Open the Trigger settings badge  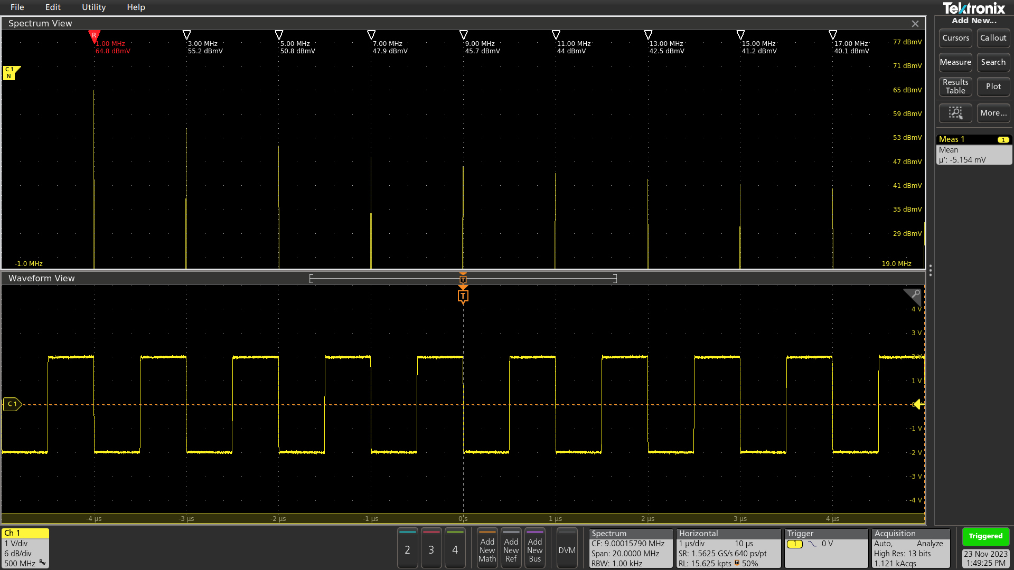(826, 548)
